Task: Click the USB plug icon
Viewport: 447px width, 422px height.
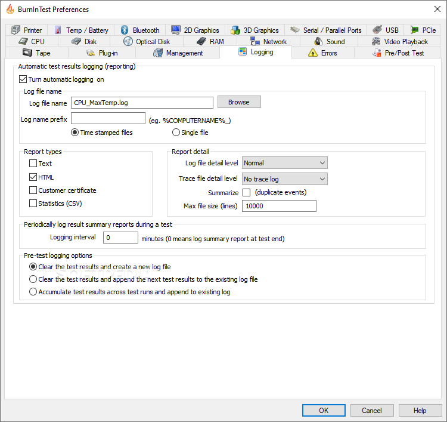Action: click(x=377, y=29)
